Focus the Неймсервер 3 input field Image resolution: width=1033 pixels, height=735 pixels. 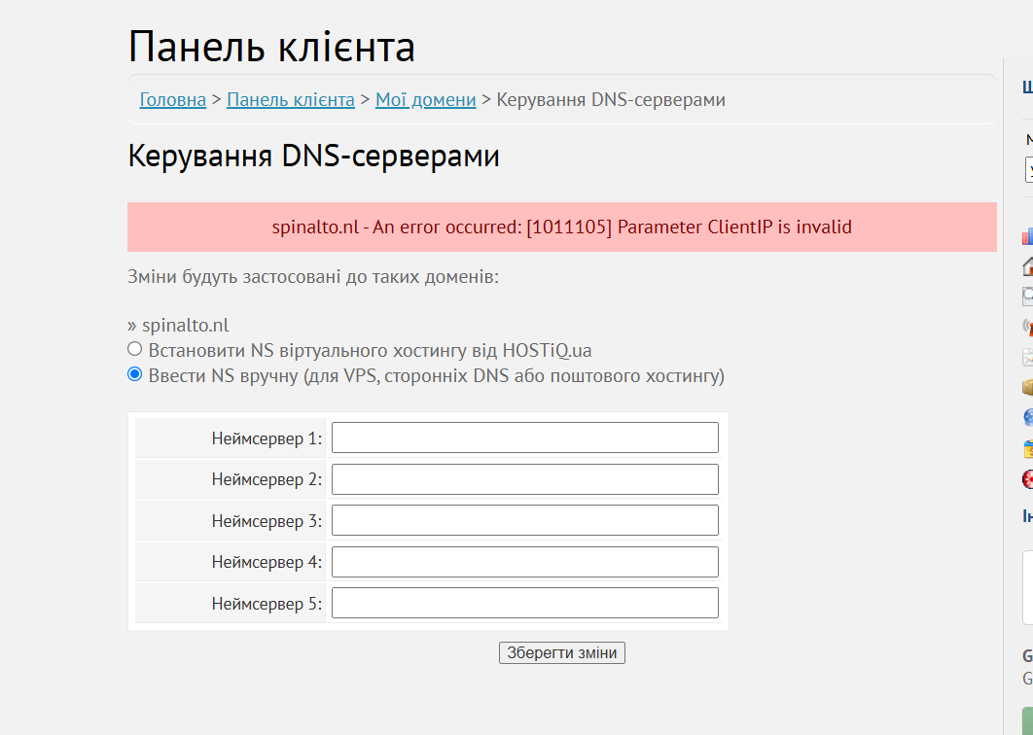(x=525, y=520)
